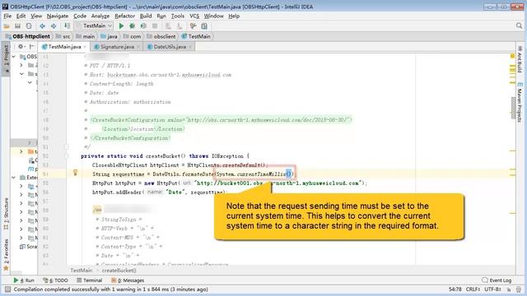Screen dimensions: 527x296
Task: Click the obsclient navigation bar breadcrumb
Action: coord(161,36)
